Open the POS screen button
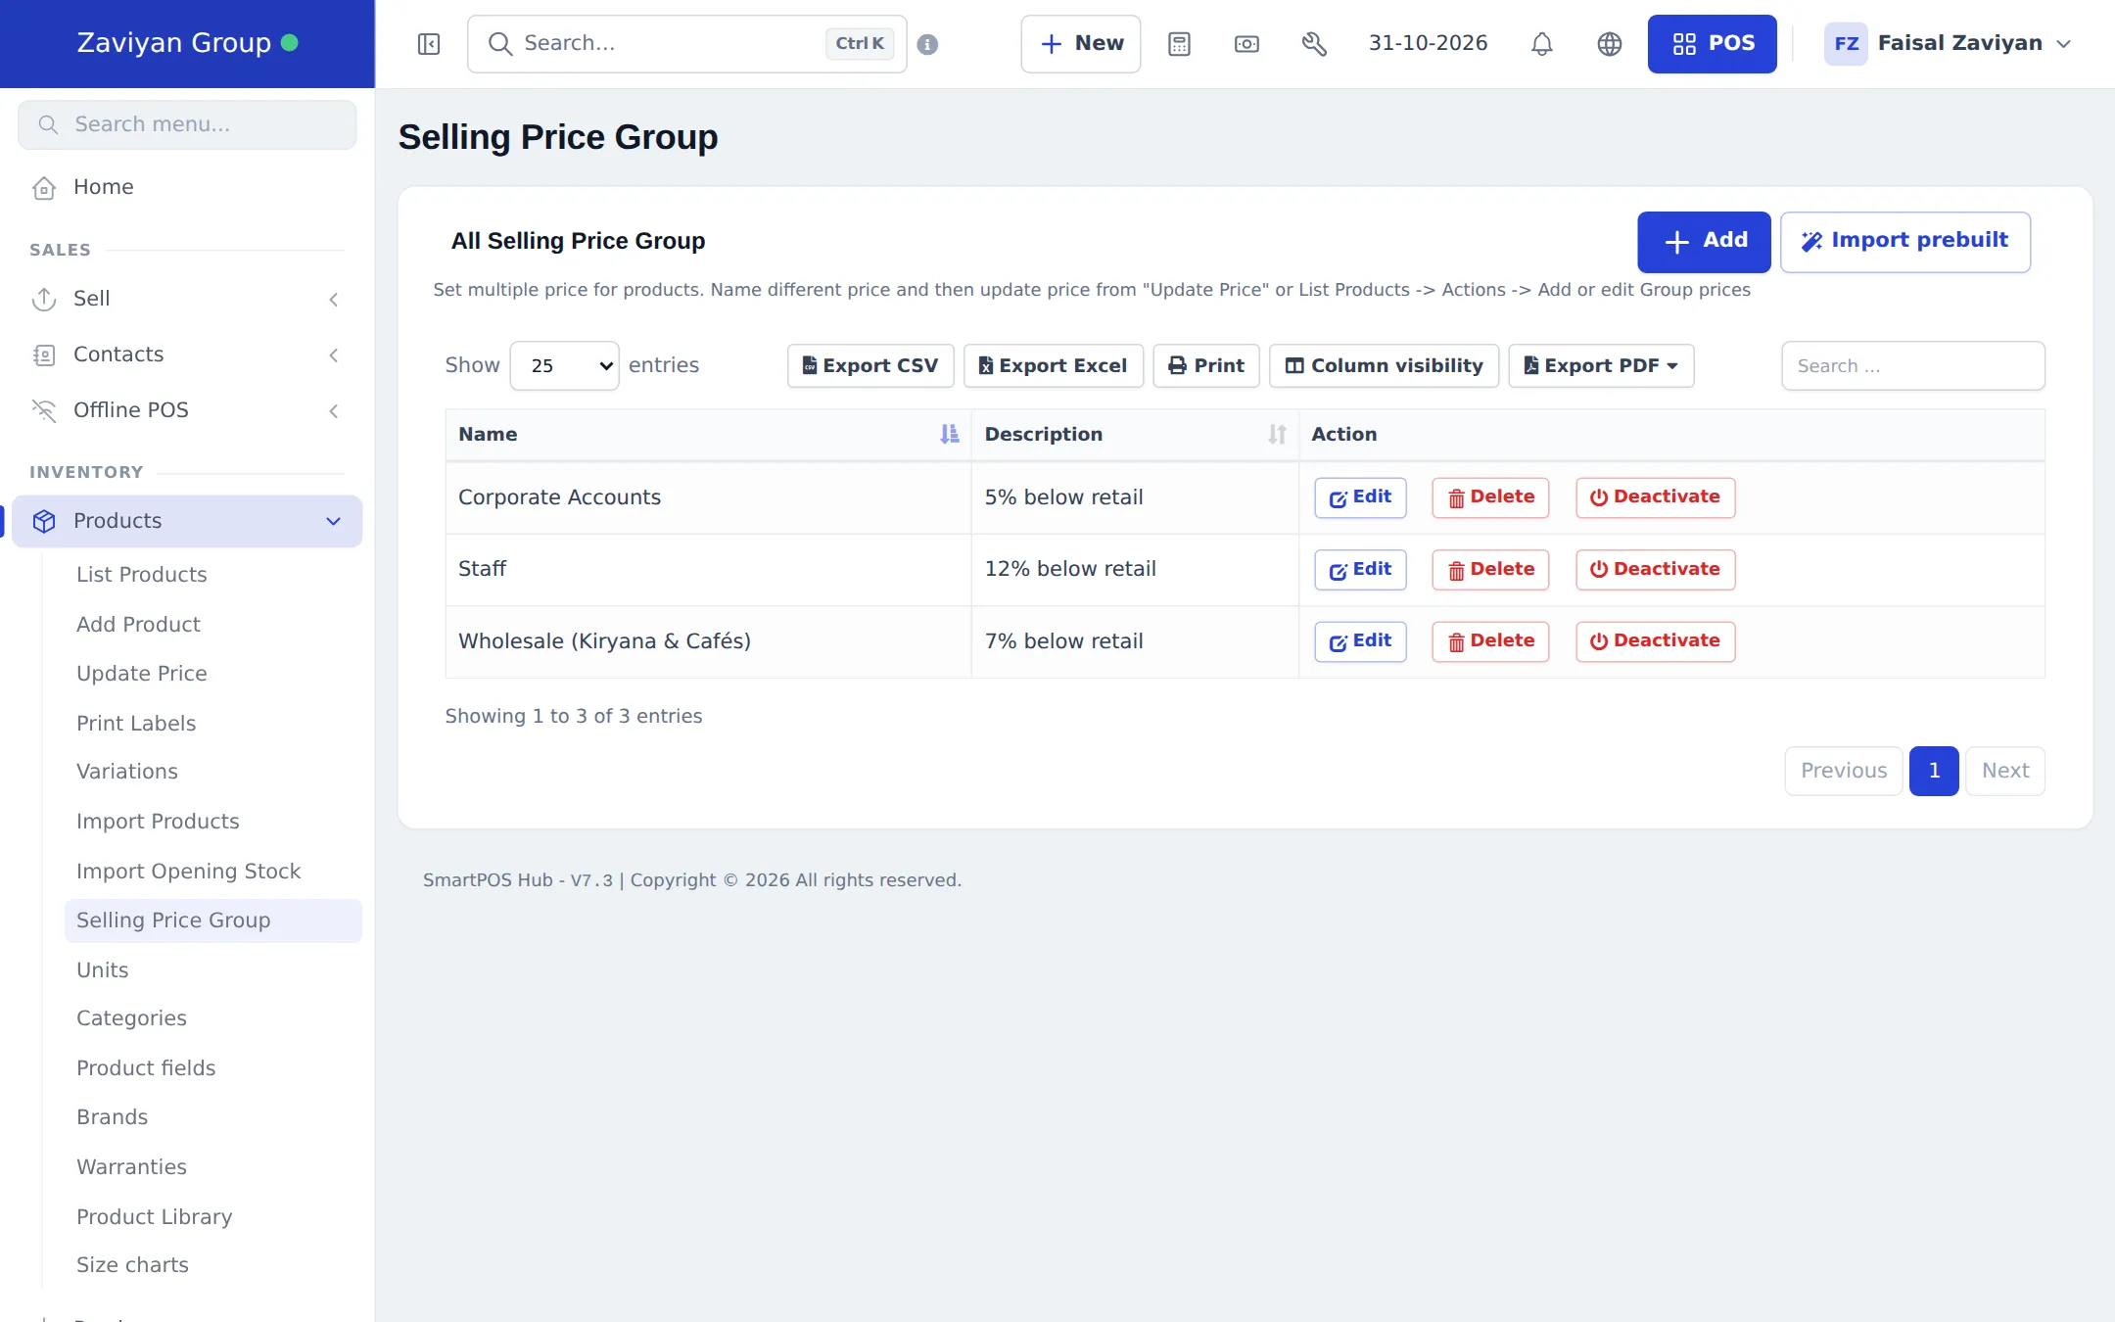This screenshot has width=2115, height=1322. click(x=1712, y=44)
